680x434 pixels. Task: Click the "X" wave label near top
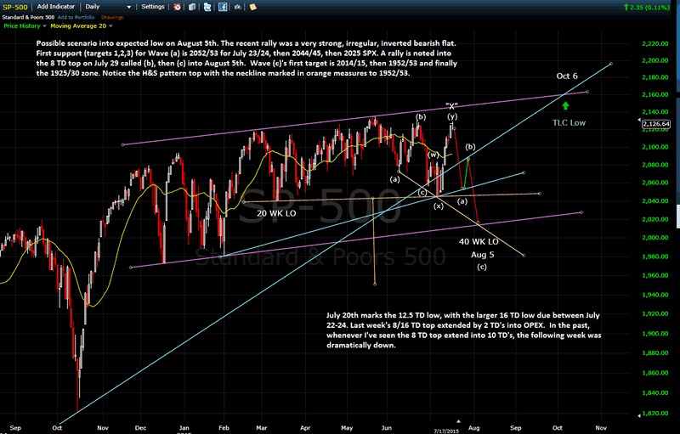(451, 106)
